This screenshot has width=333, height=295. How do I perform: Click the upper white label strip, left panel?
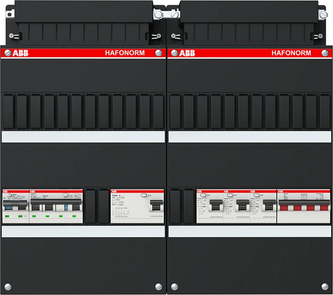(84, 137)
